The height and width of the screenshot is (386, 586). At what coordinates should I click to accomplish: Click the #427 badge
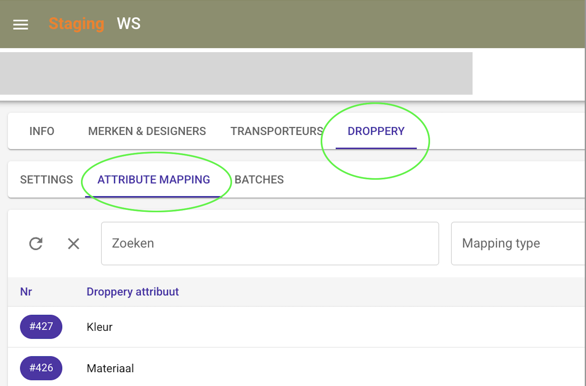41,327
